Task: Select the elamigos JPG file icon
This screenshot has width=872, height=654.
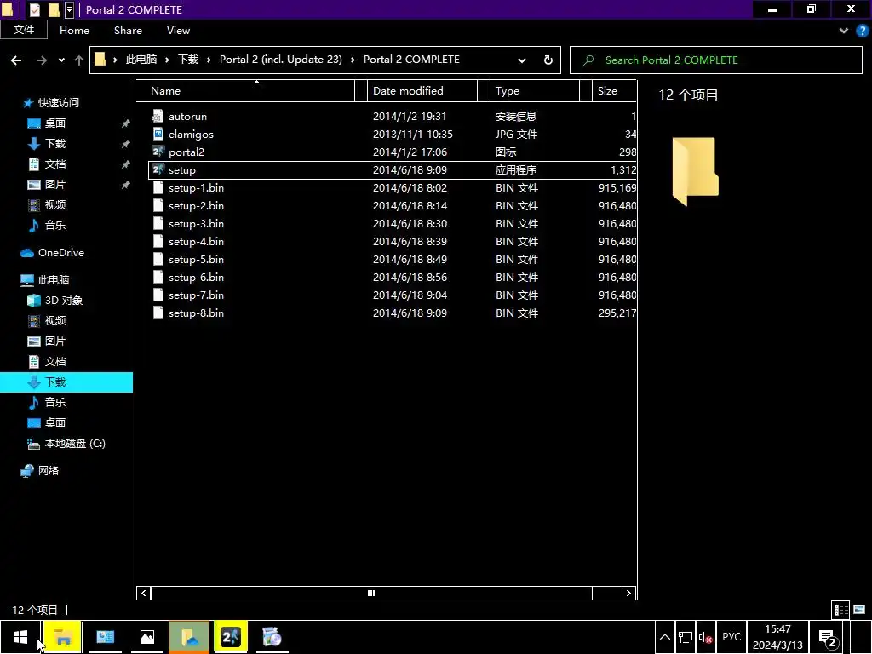Action: pos(158,134)
